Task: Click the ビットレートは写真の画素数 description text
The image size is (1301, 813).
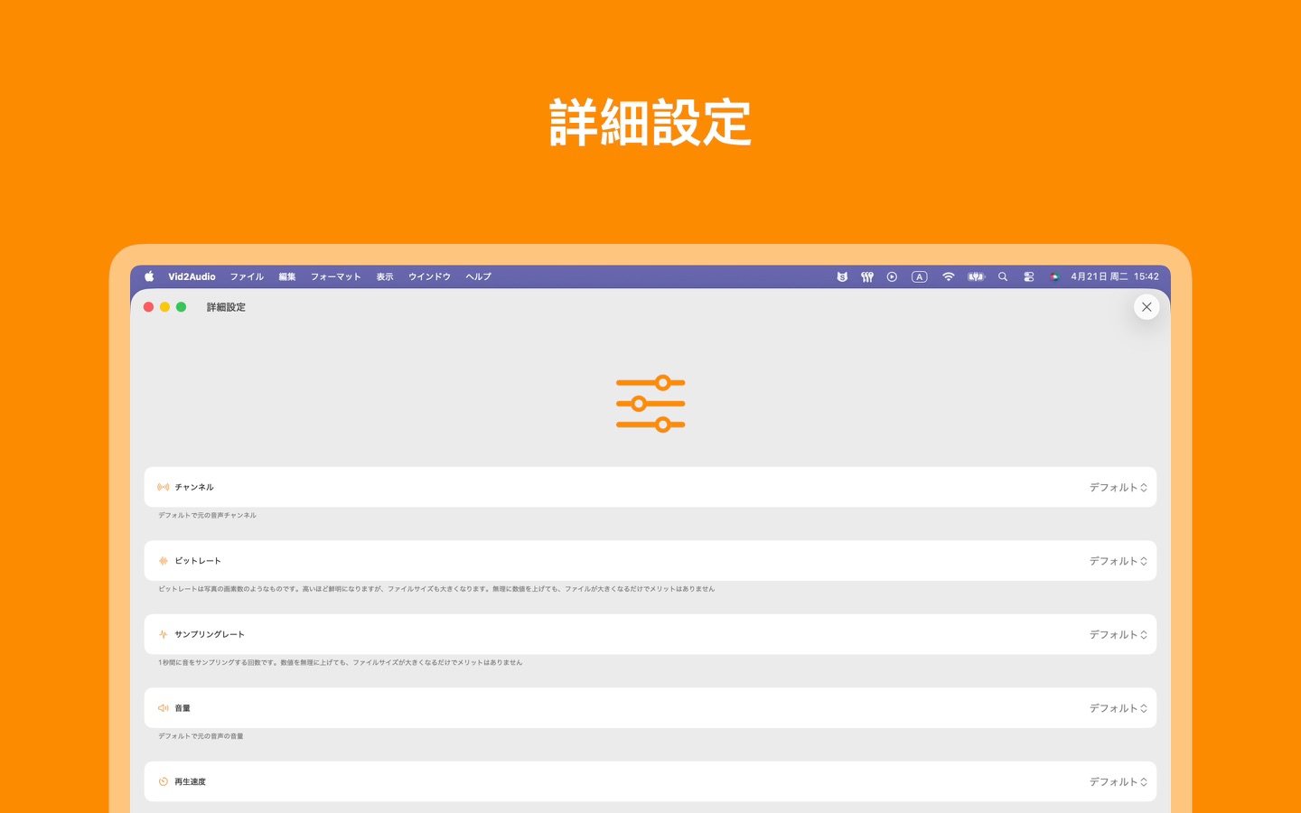Action: (x=436, y=589)
